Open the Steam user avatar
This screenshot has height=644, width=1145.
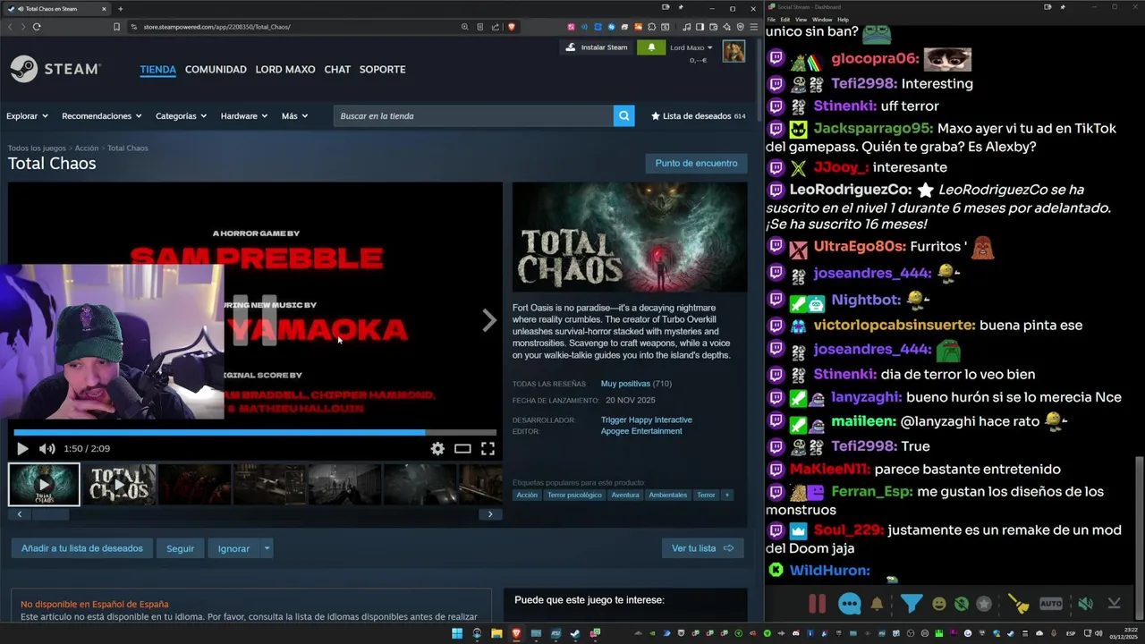tap(734, 52)
